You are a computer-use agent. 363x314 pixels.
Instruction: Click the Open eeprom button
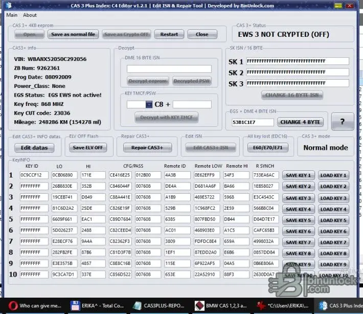click(30, 34)
